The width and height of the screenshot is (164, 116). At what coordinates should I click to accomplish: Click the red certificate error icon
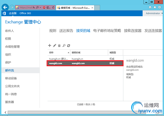[x=44, y=7]
